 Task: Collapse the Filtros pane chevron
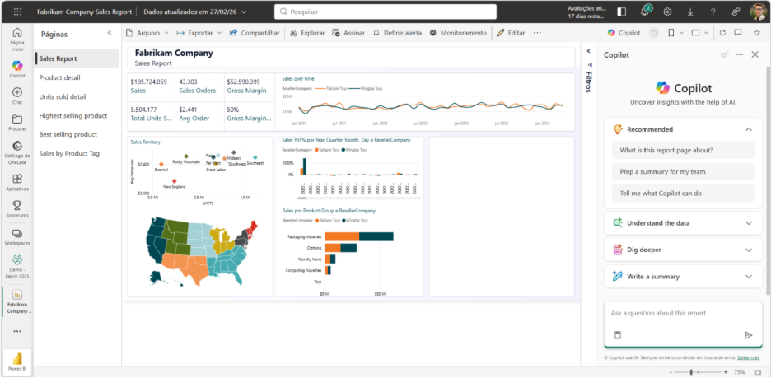[x=588, y=51]
